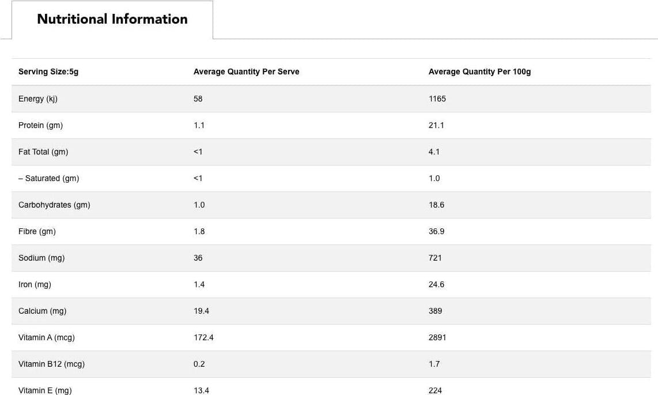Image resolution: width=658 pixels, height=395 pixels.
Task: Select the Vitamin B12 (mcg) label
Action: pyautogui.click(x=51, y=364)
